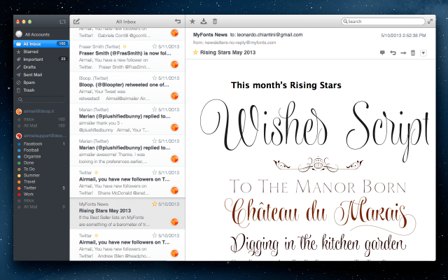
Task: Star the Bloop. Twitter retweet email
Action: pos(155,78)
